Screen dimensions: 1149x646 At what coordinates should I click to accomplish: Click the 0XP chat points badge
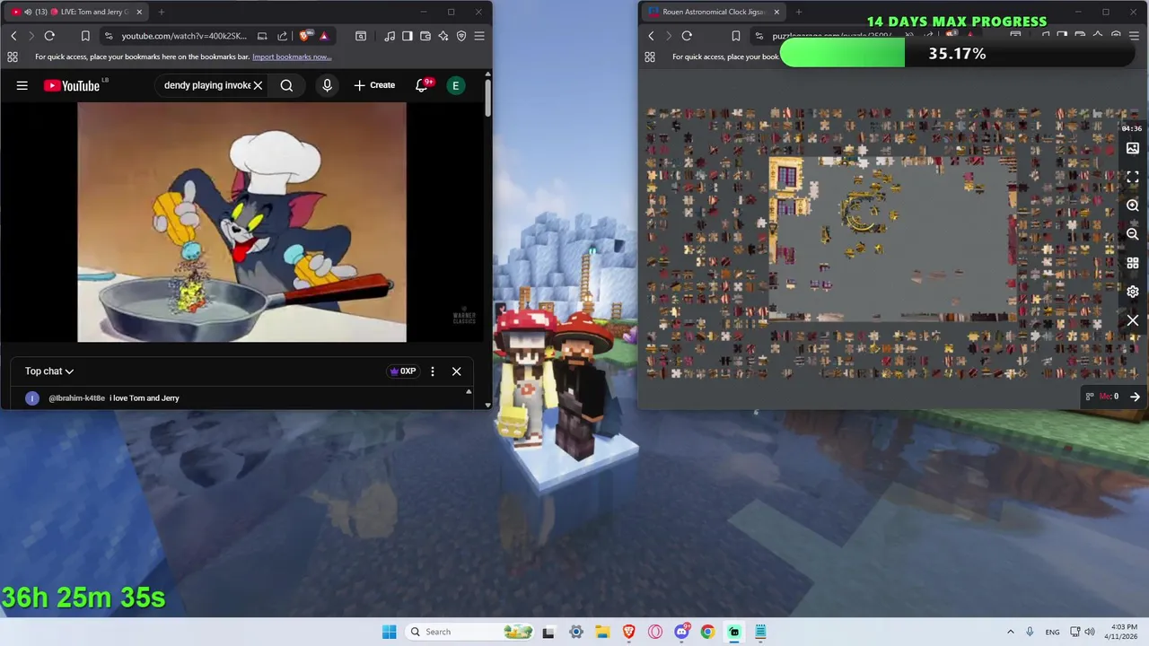coord(403,371)
